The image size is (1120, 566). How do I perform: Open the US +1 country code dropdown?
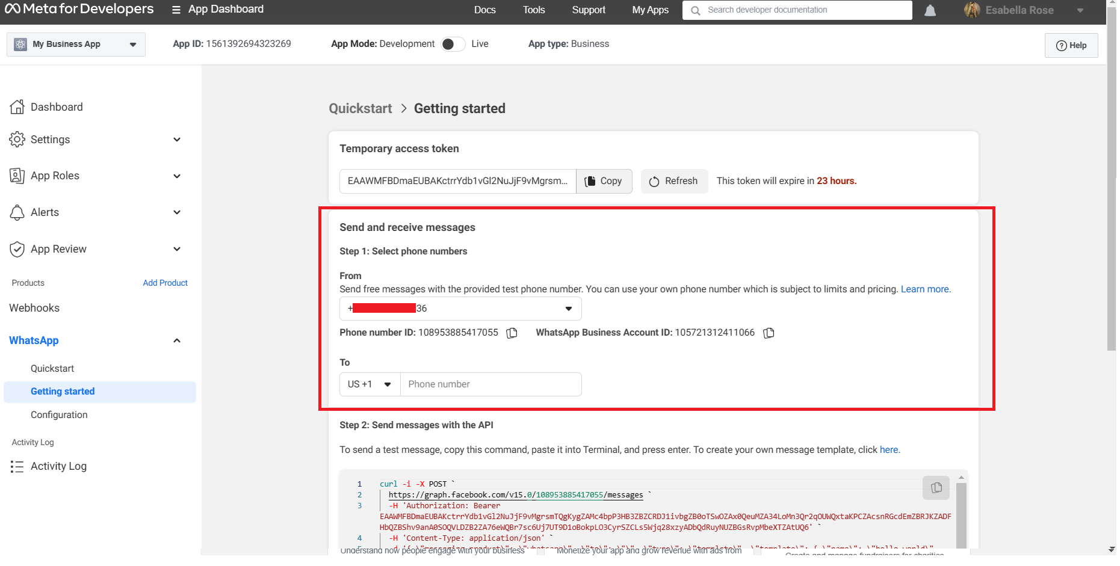click(370, 384)
